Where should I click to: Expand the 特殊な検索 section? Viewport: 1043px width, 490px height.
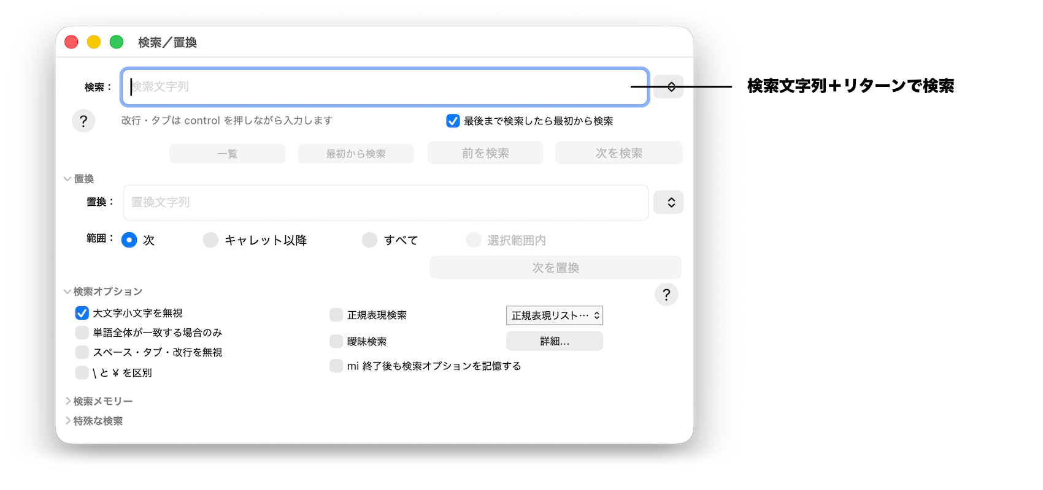pyautogui.click(x=68, y=421)
